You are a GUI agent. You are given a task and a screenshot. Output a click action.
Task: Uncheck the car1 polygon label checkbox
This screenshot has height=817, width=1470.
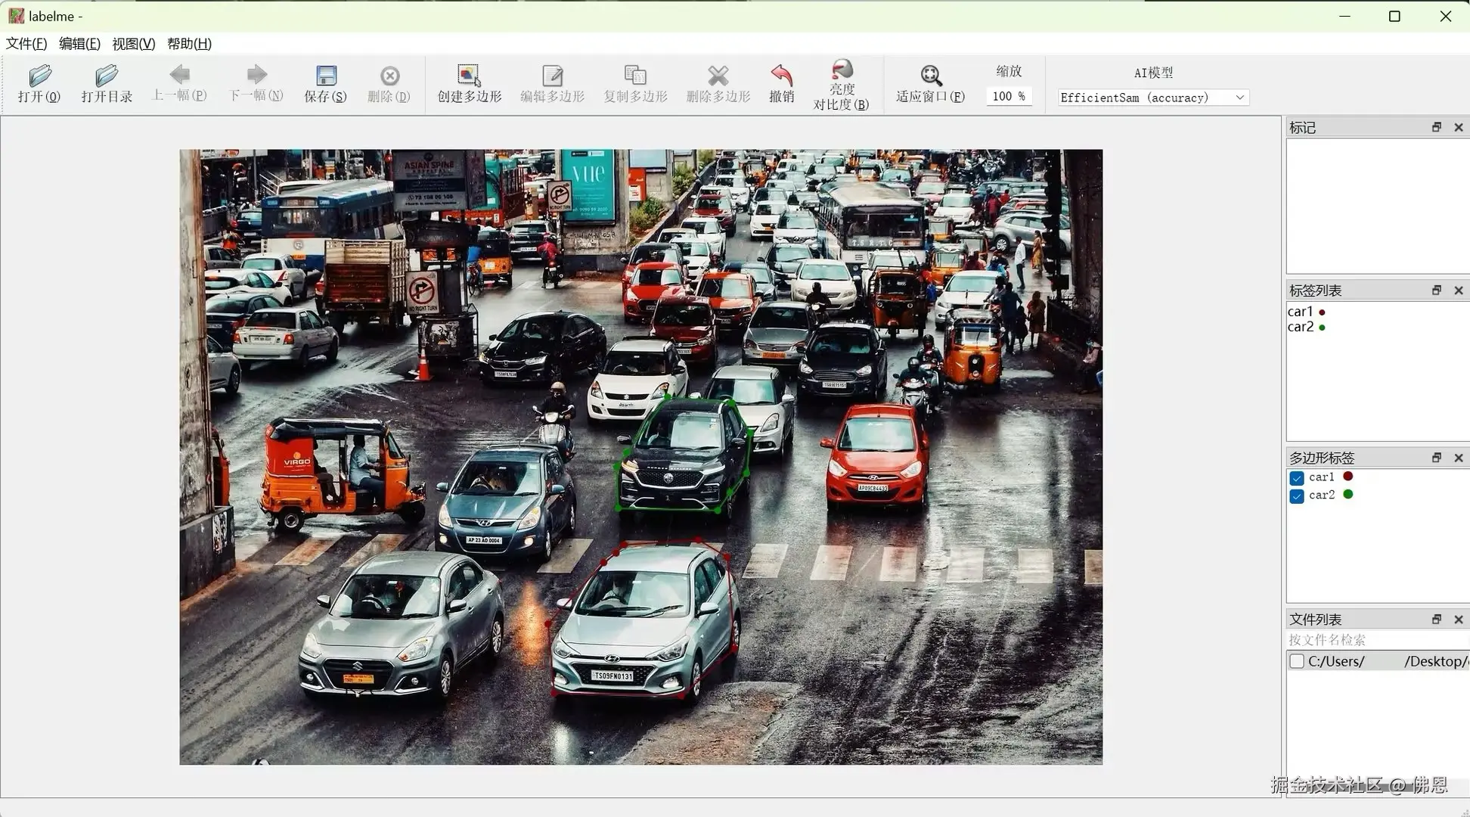[1297, 478]
